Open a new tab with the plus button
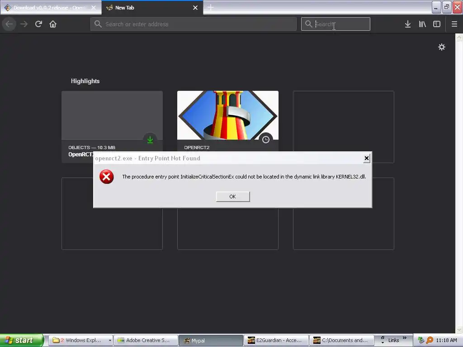This screenshot has width=463, height=347. pyautogui.click(x=211, y=8)
